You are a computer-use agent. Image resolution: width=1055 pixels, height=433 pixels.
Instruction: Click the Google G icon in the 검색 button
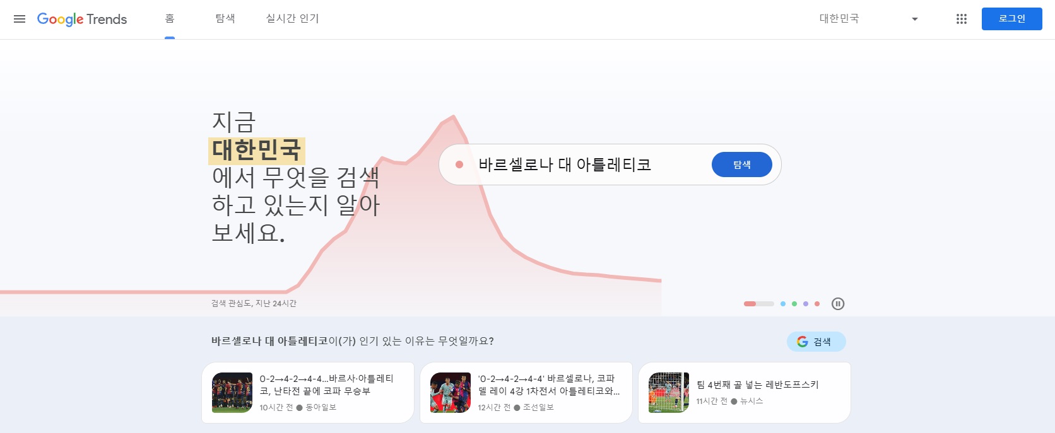[x=802, y=342]
